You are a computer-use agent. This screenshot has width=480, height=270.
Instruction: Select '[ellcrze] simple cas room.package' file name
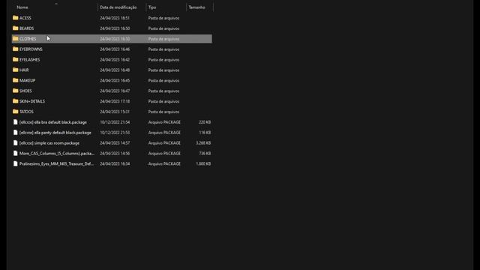pos(49,143)
